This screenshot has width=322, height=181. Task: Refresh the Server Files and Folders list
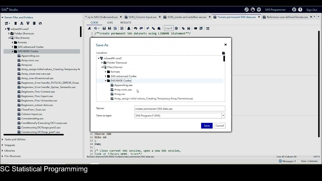[40, 23]
